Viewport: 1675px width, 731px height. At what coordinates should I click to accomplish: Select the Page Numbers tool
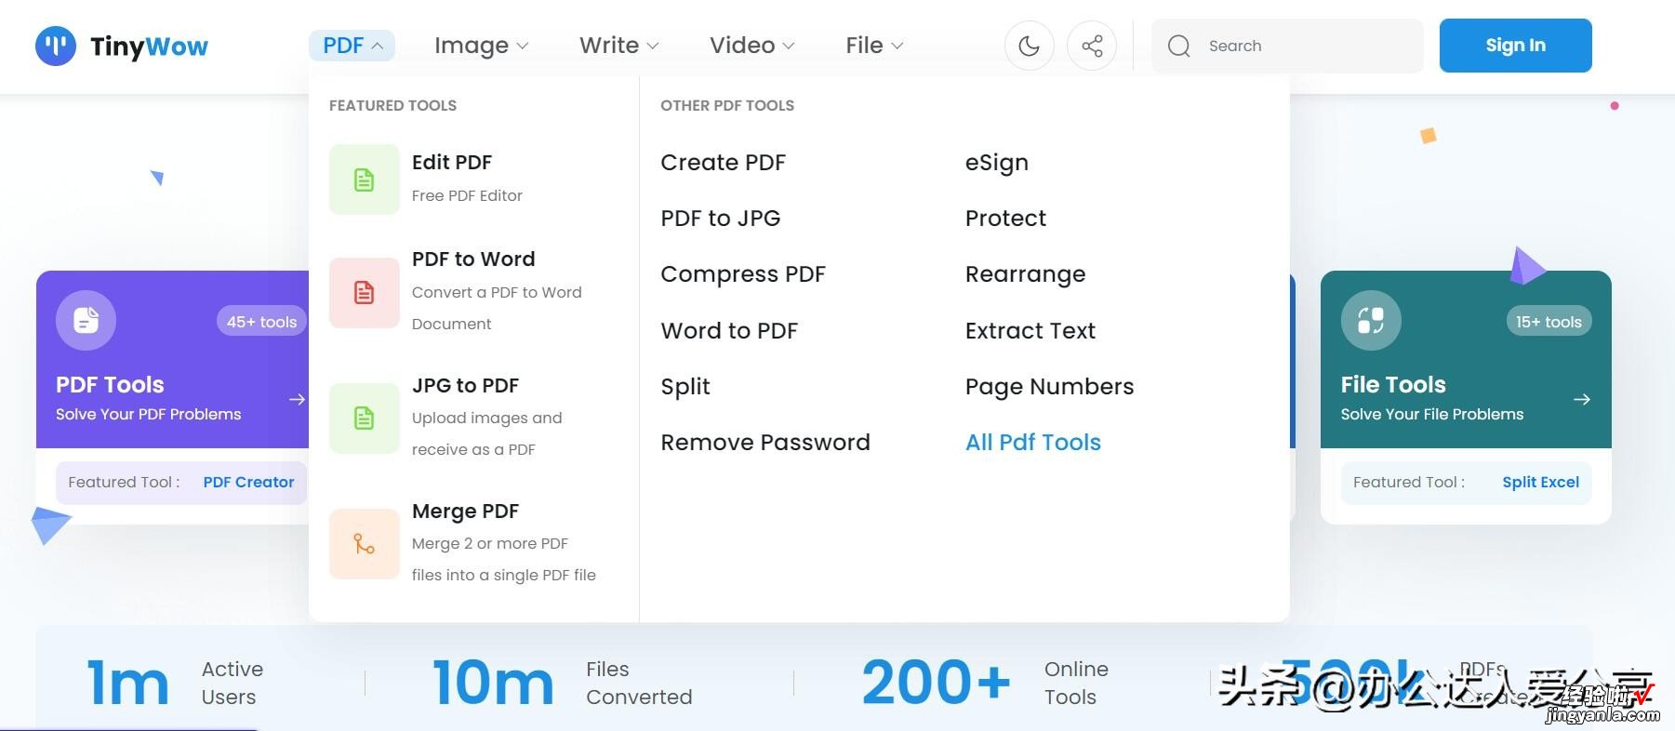coord(1050,387)
